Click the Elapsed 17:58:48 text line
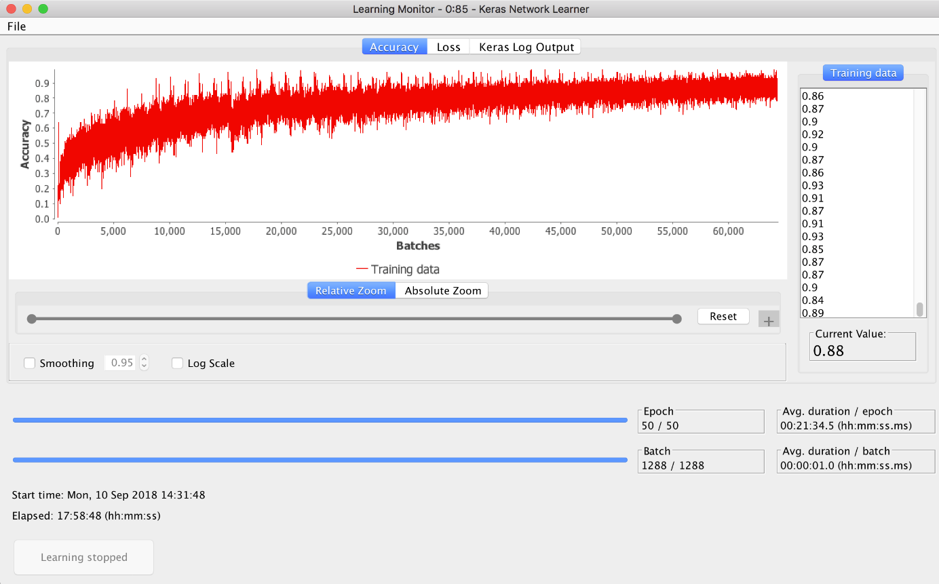 (x=86, y=516)
